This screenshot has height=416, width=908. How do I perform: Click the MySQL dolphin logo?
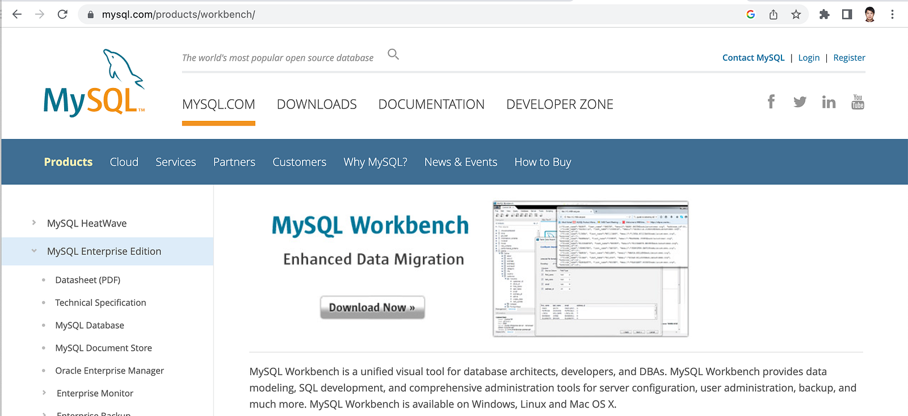[x=94, y=83]
